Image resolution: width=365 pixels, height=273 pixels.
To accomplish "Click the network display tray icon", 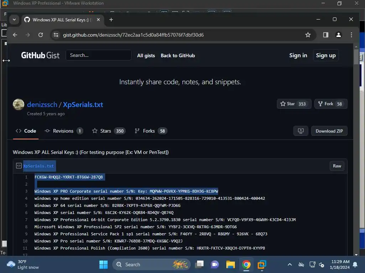I will tap(312, 264).
